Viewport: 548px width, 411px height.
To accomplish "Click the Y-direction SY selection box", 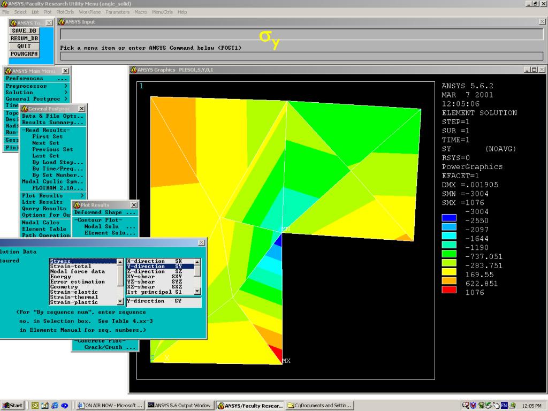I will [x=164, y=302].
